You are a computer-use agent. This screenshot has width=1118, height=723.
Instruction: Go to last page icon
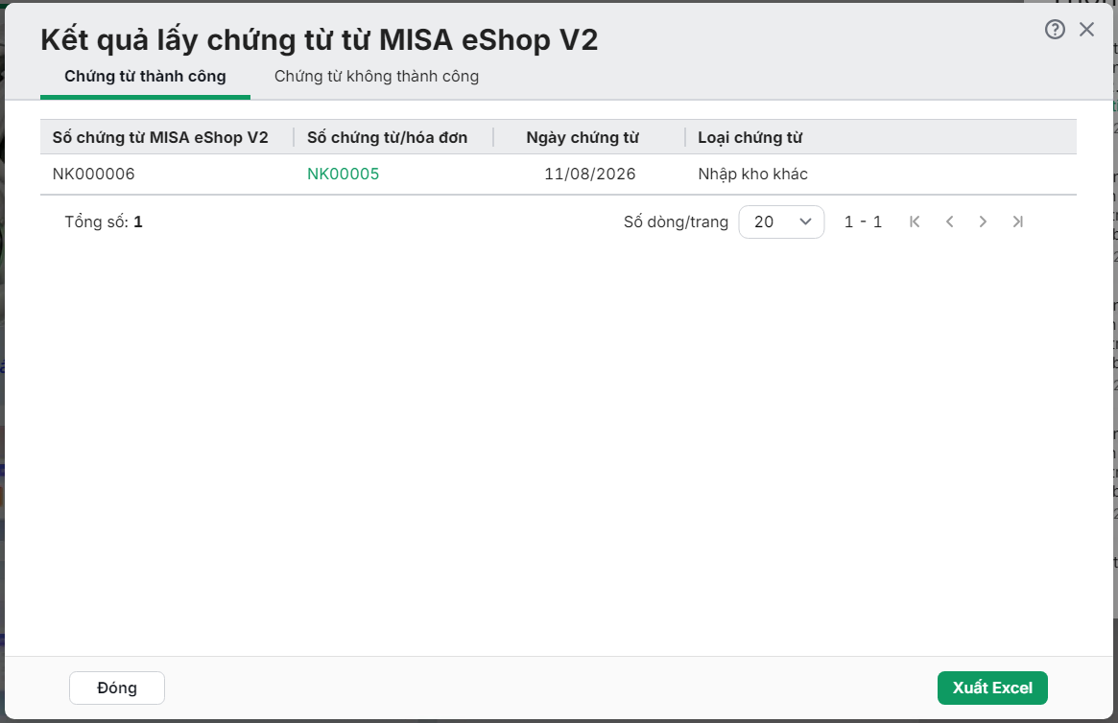tap(1017, 222)
